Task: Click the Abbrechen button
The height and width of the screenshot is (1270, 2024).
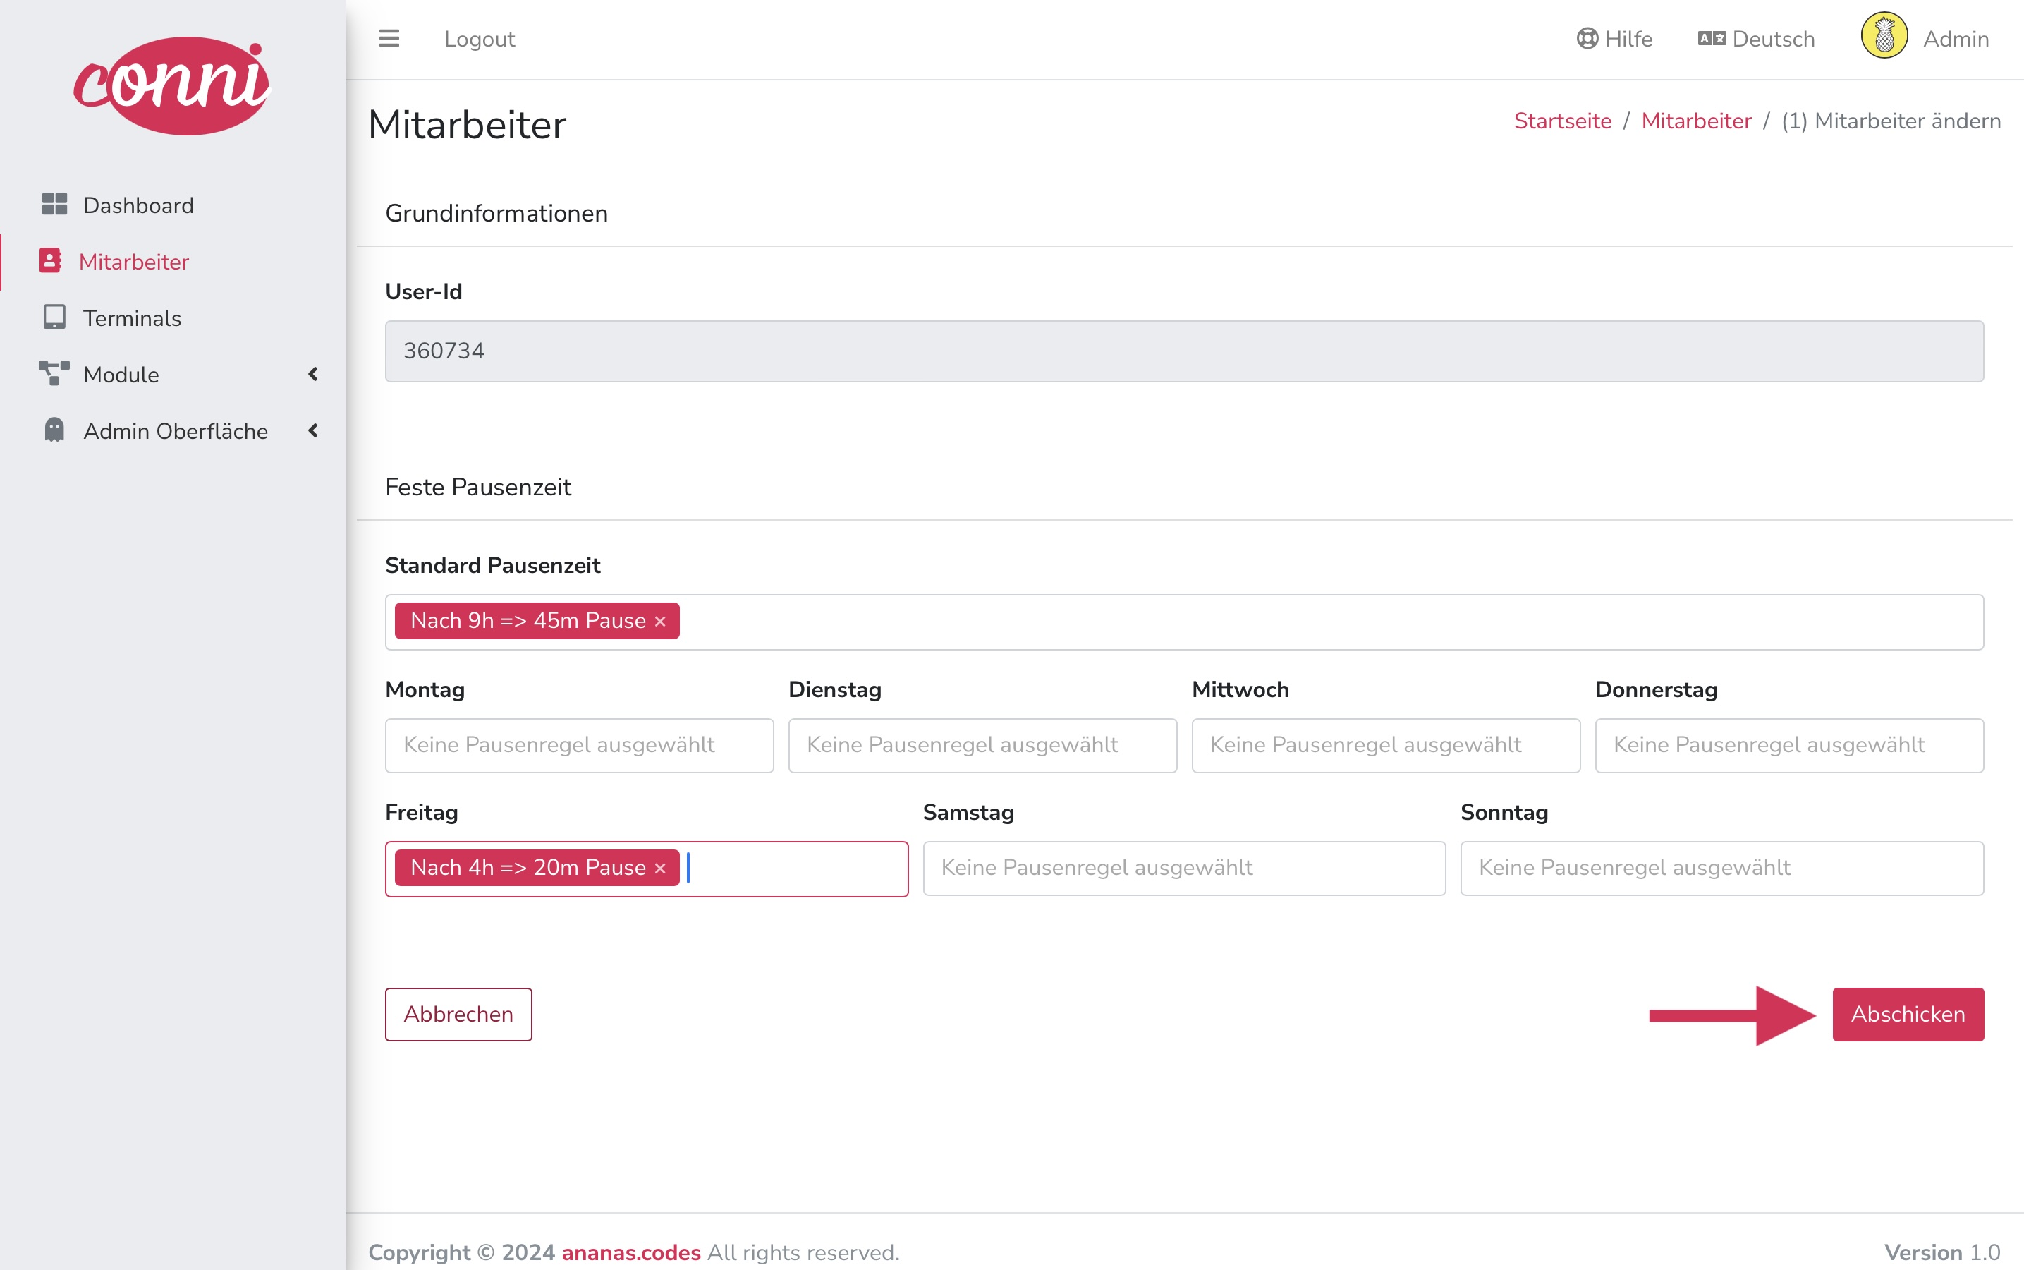Action: 458,1014
